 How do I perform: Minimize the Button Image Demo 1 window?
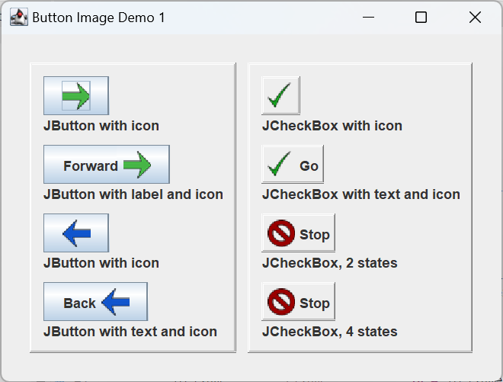pyautogui.click(x=368, y=18)
